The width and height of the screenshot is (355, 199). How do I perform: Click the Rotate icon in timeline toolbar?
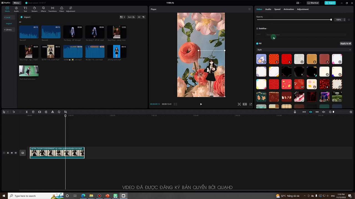click(59, 112)
